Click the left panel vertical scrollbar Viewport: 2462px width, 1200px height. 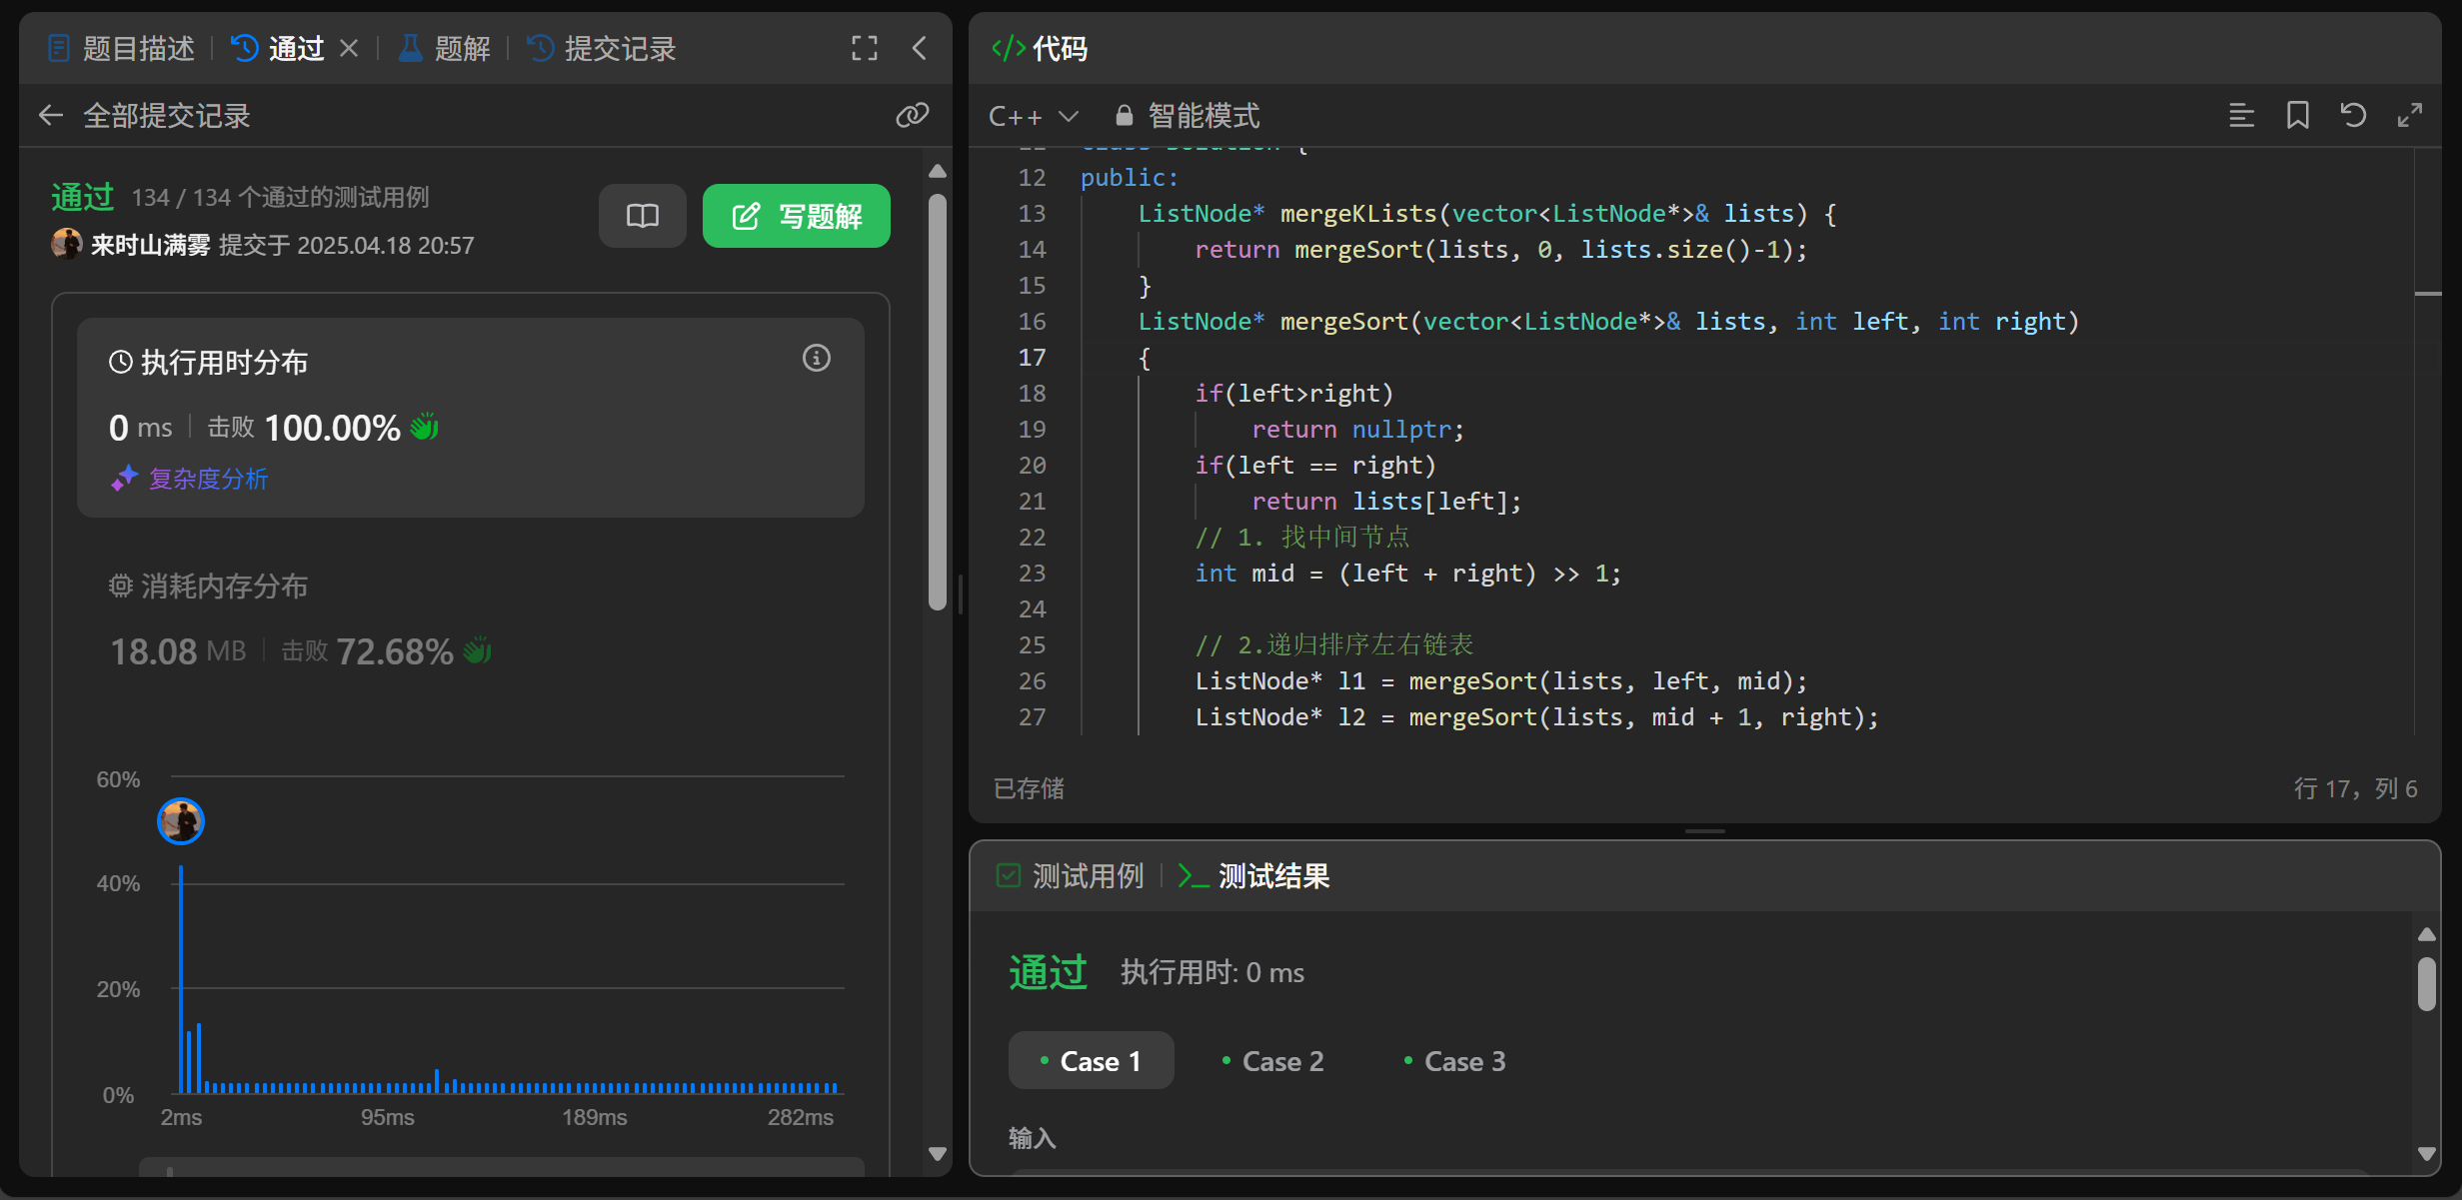click(x=937, y=400)
